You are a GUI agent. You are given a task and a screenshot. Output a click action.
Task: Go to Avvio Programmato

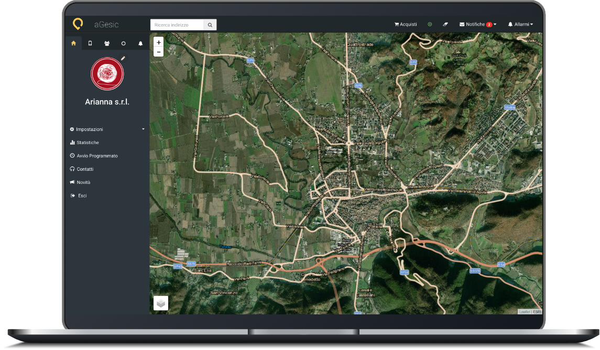[97, 156]
